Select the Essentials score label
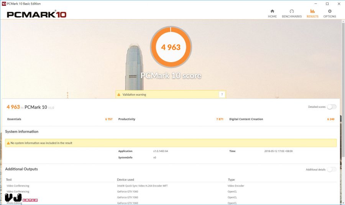This screenshot has height=205, width=345. tap(14, 119)
